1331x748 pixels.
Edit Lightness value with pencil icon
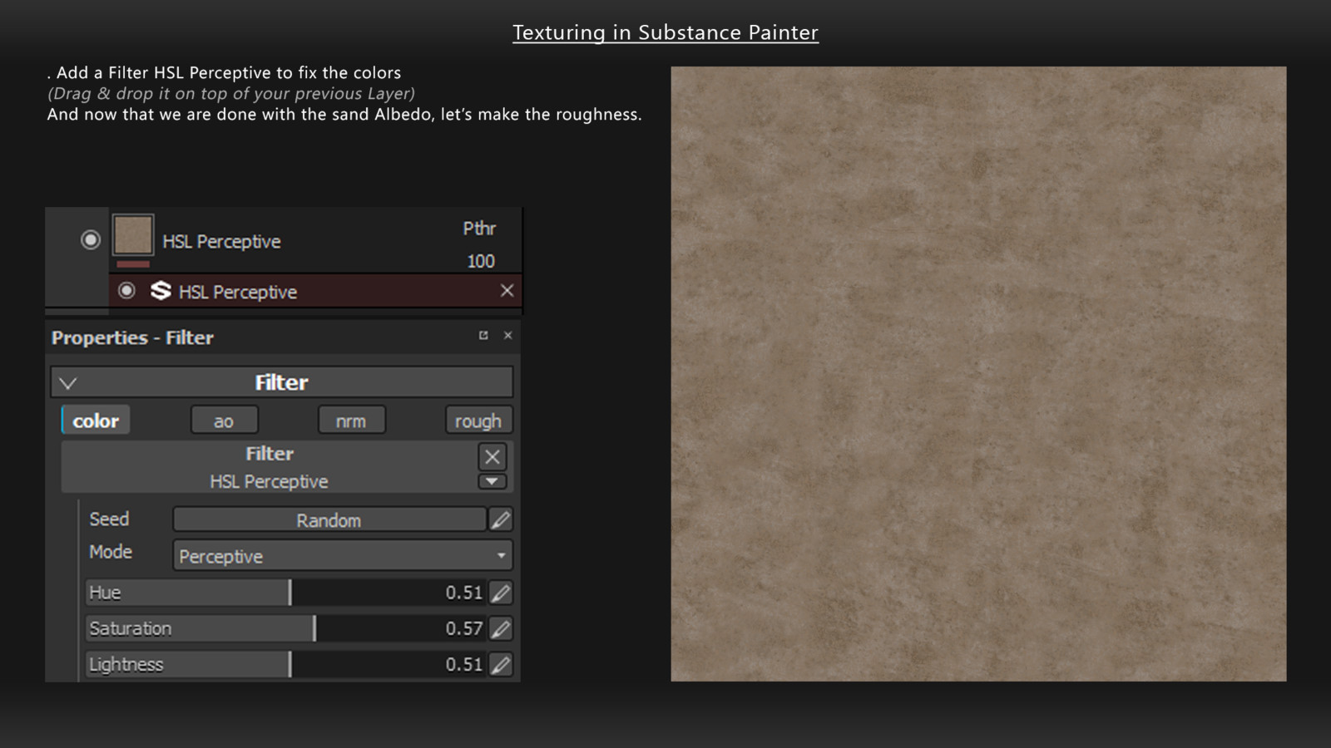(x=501, y=664)
